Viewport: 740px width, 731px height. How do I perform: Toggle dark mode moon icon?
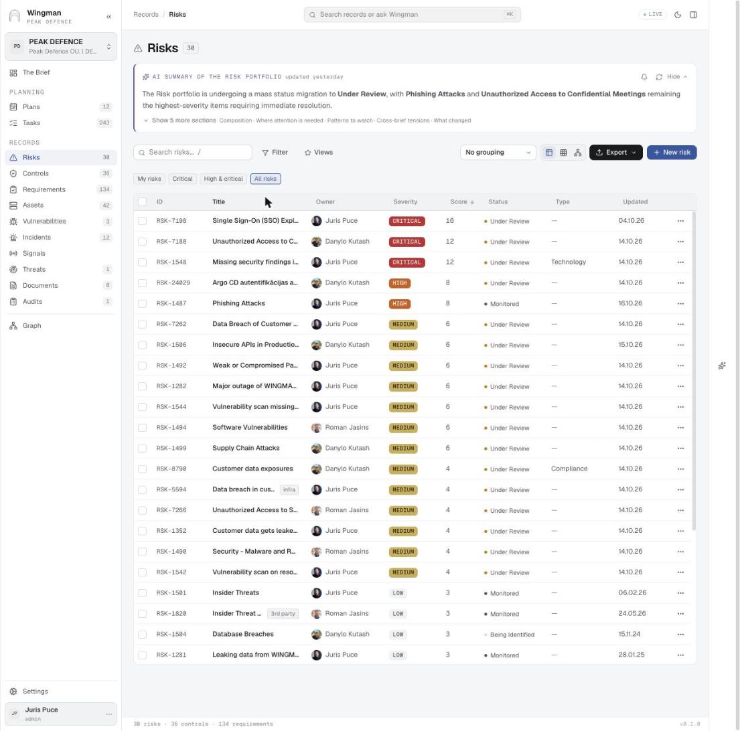coord(678,15)
